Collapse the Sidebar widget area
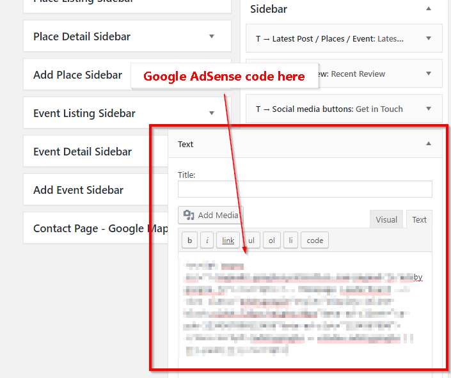451x378 pixels. (429, 8)
